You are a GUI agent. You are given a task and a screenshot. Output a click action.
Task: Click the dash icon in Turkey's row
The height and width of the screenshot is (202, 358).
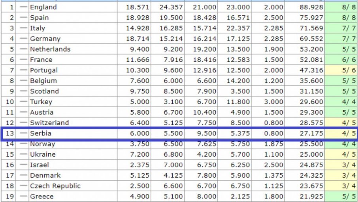coord(23,102)
